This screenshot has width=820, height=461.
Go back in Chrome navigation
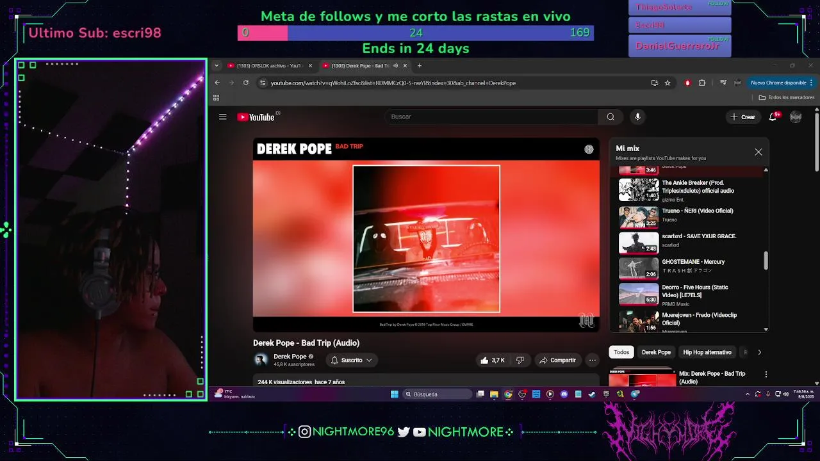[217, 83]
